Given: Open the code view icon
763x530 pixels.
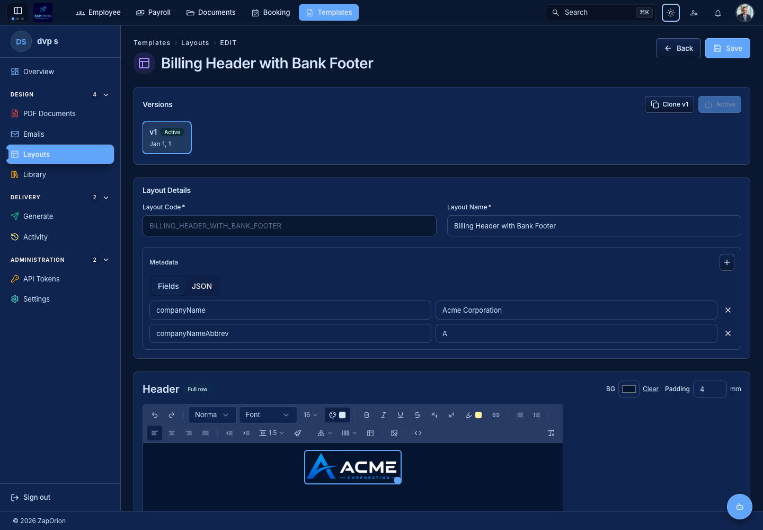Looking at the screenshot, I should point(418,433).
